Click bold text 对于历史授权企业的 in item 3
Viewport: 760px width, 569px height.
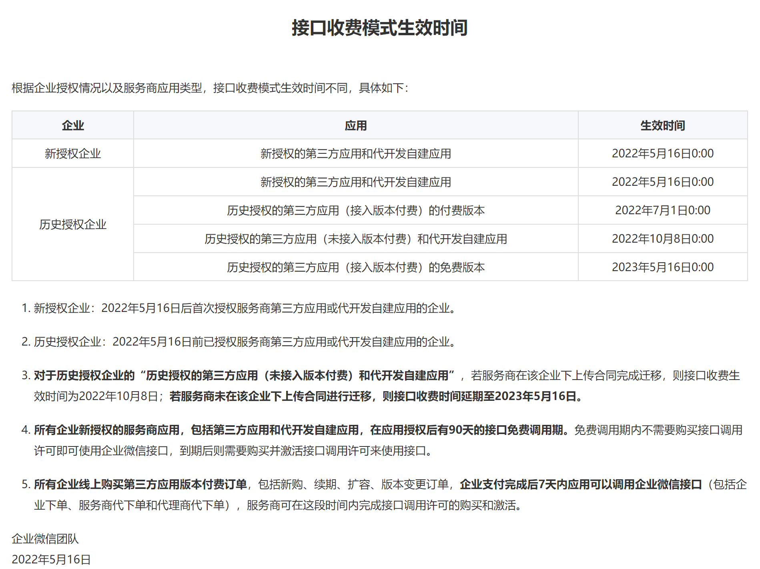[84, 375]
